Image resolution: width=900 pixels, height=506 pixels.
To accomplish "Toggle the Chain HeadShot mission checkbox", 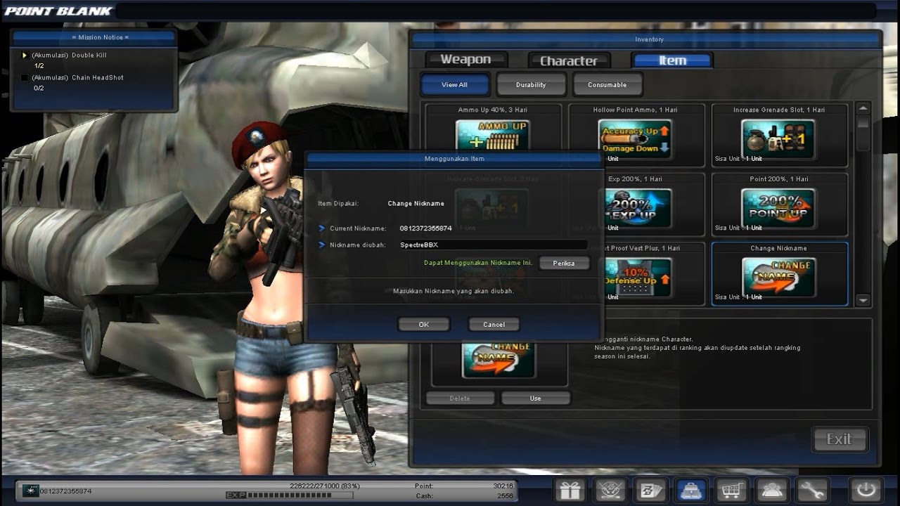I will (25, 77).
